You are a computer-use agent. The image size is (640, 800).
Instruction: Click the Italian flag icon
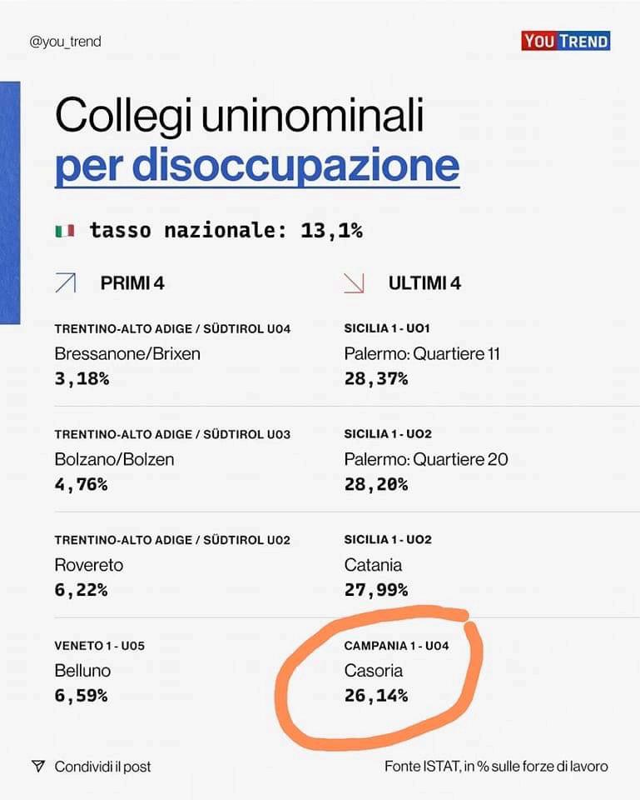pyautogui.click(x=65, y=231)
